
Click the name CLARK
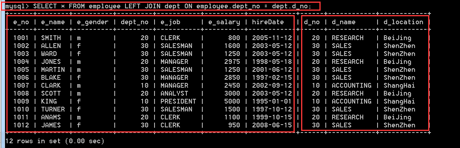point(51,85)
